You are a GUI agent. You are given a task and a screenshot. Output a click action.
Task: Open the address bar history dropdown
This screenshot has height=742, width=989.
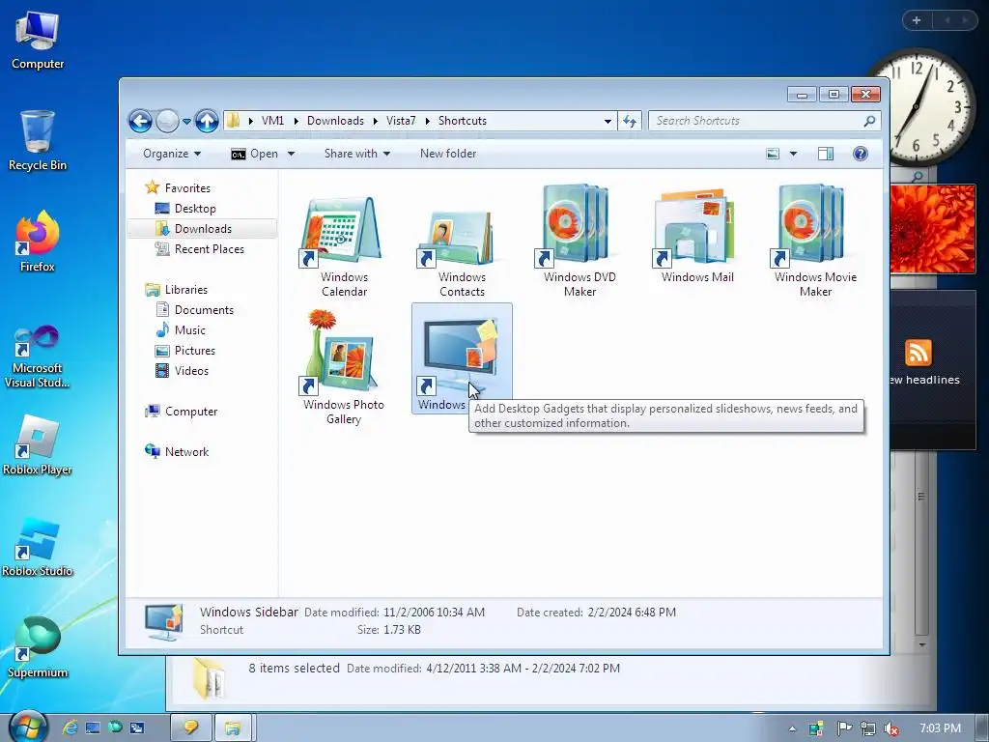(x=608, y=121)
